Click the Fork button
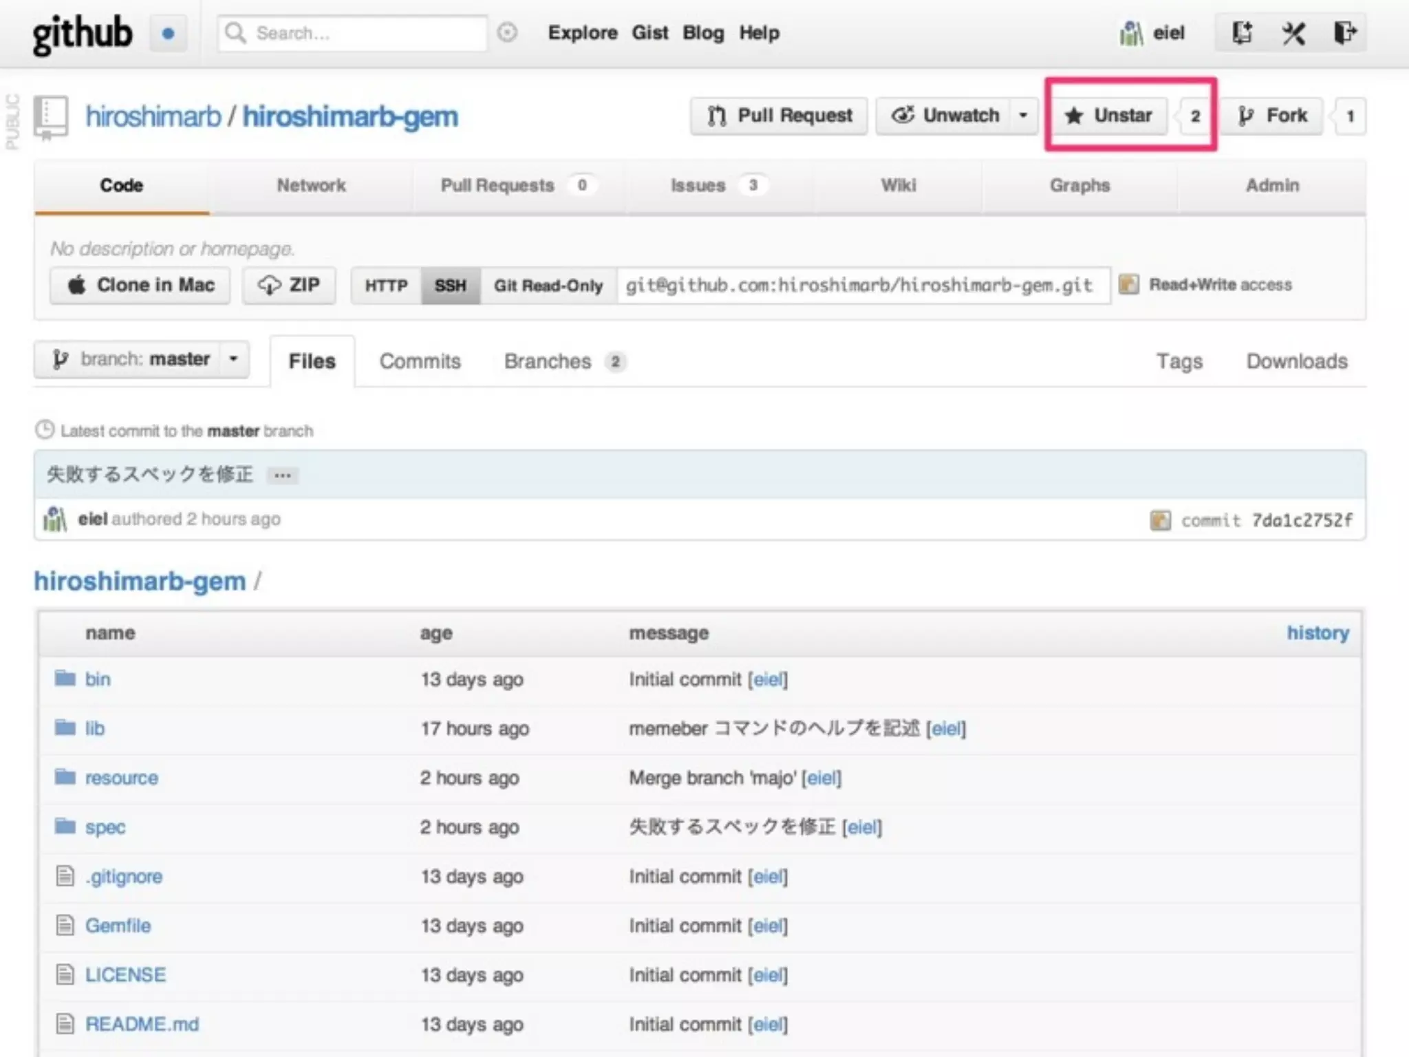This screenshot has width=1409, height=1057. 1273,116
